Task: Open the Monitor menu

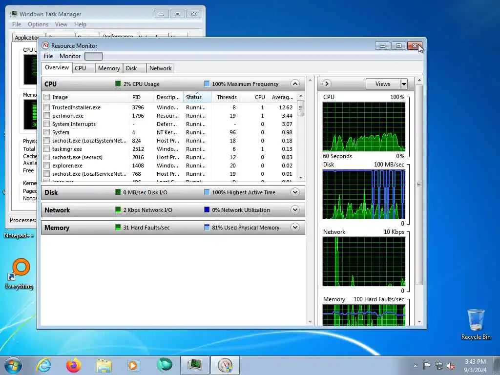Action: [x=70, y=56]
